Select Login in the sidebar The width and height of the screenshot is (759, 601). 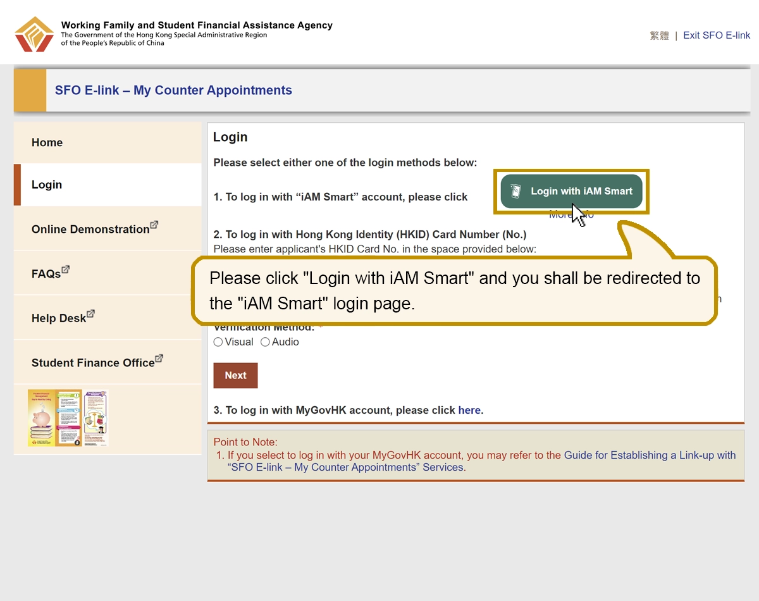point(108,185)
